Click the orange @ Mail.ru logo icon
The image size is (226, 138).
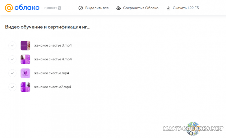pyautogui.click(x=9, y=8)
